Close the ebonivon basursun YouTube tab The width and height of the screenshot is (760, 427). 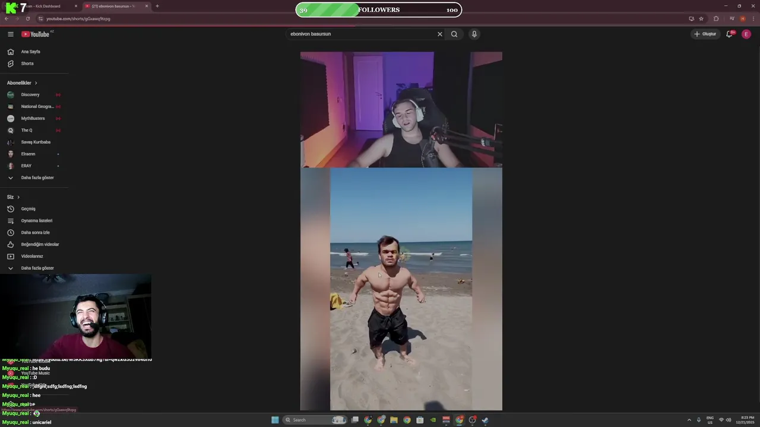pyautogui.click(x=147, y=6)
